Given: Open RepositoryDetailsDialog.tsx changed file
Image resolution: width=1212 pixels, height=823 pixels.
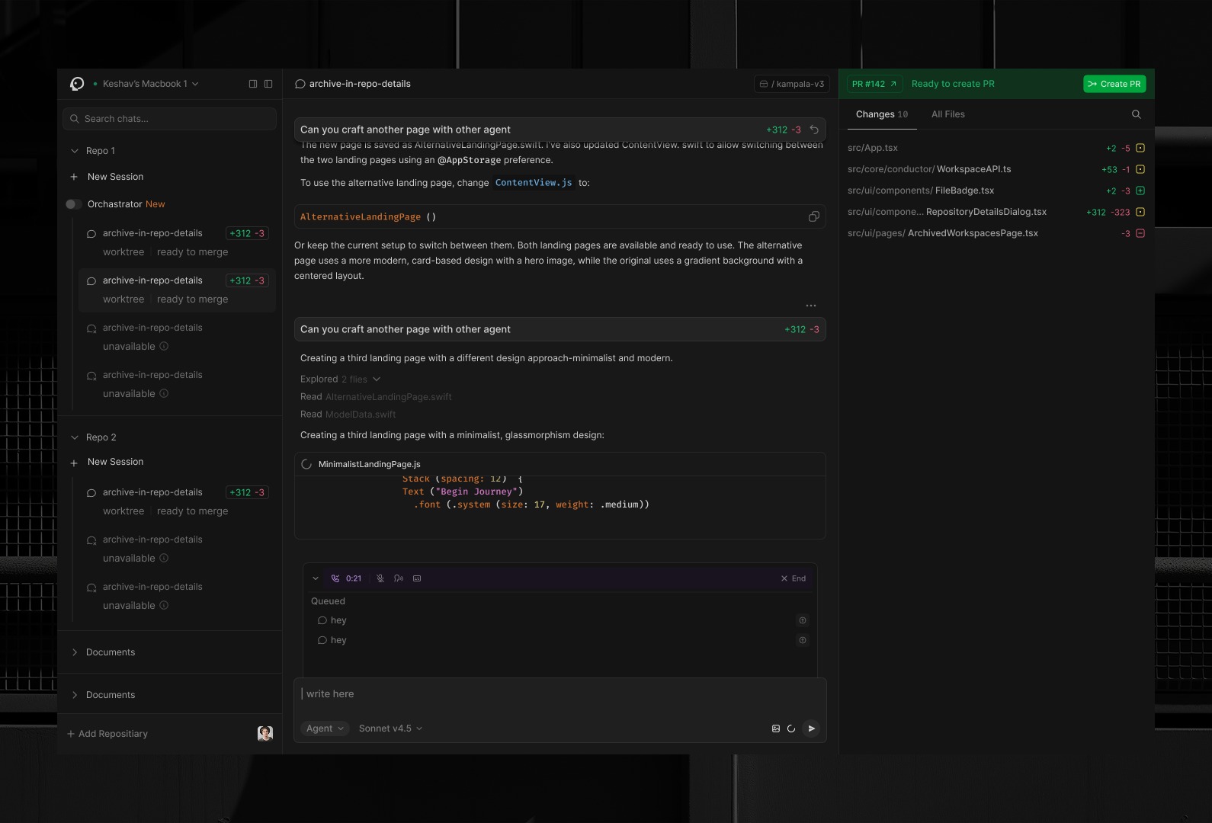Looking at the screenshot, I should click(x=947, y=212).
